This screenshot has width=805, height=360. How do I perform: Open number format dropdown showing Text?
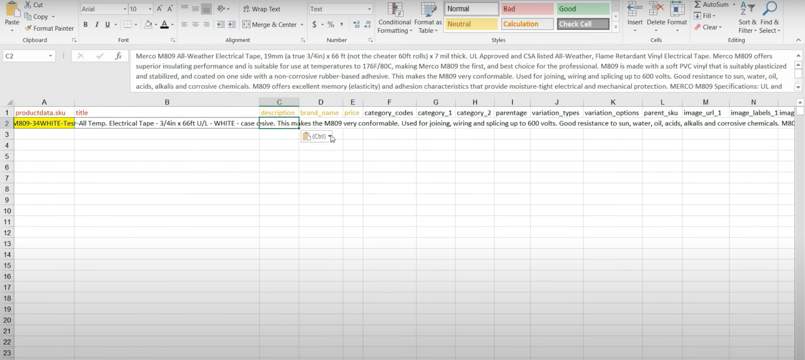point(369,9)
